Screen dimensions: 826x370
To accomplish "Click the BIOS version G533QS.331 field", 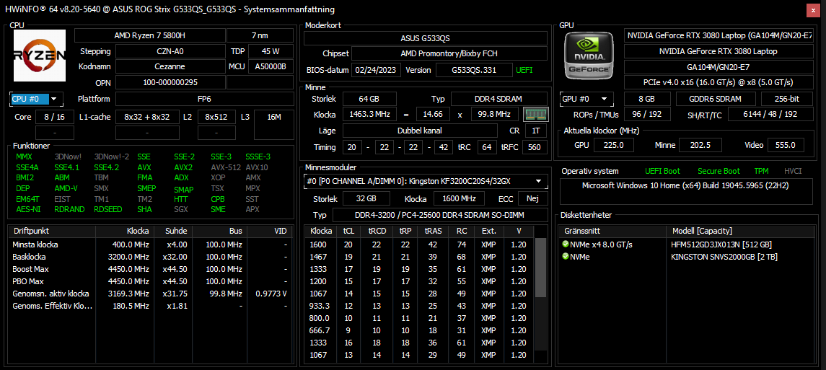I will [474, 70].
